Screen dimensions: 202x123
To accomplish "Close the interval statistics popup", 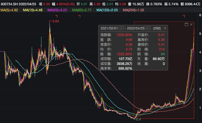I will pyautogui.click(x=165, y=28).
